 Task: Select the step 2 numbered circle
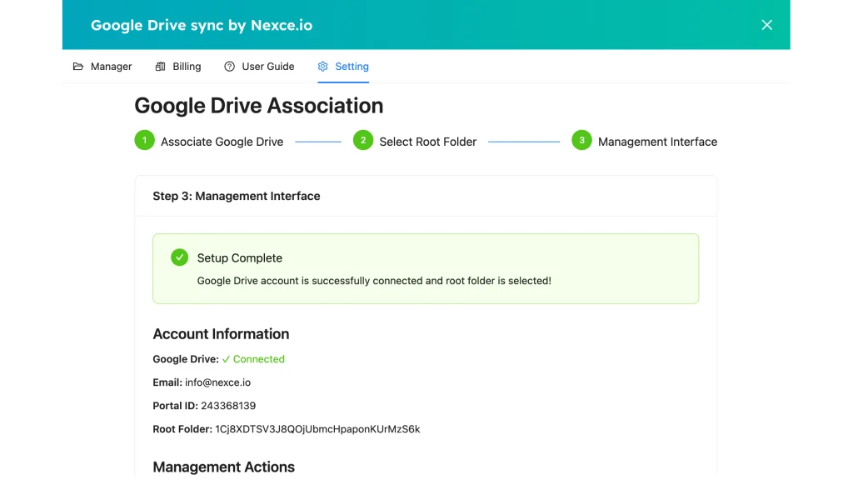362,141
